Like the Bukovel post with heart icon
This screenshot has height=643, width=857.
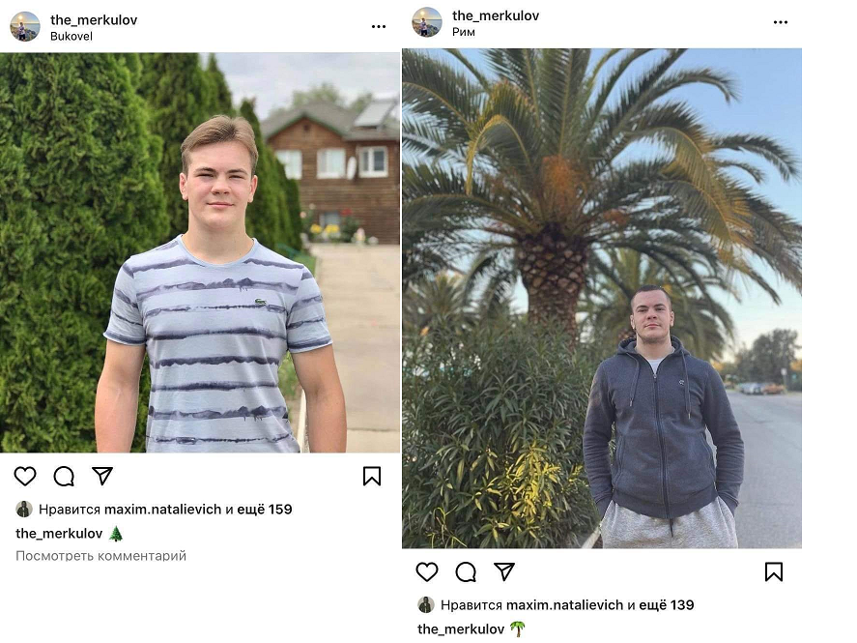point(25,476)
